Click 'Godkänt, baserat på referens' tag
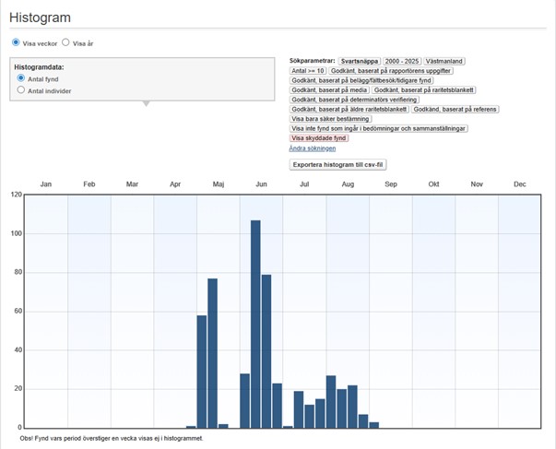556x449 pixels. pos(455,109)
